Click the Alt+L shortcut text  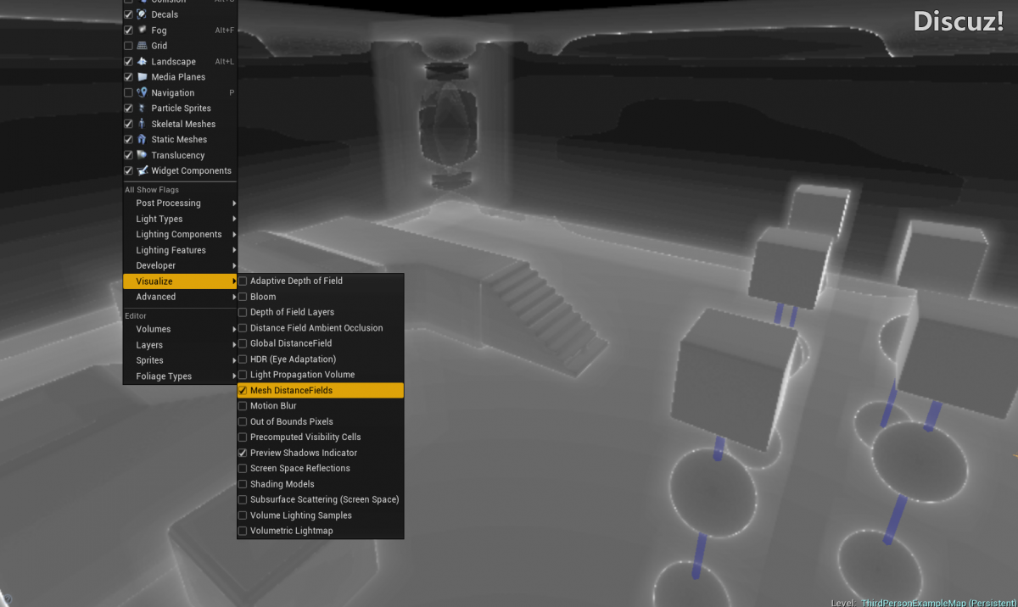click(x=225, y=62)
